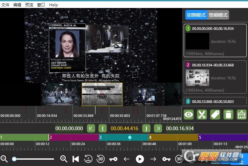Click the 00:00:24 tick on bottom ruler

point(78,144)
